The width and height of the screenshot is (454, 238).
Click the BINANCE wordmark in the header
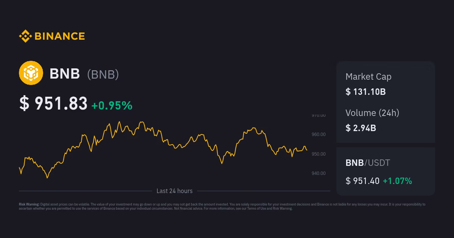[x=59, y=36]
